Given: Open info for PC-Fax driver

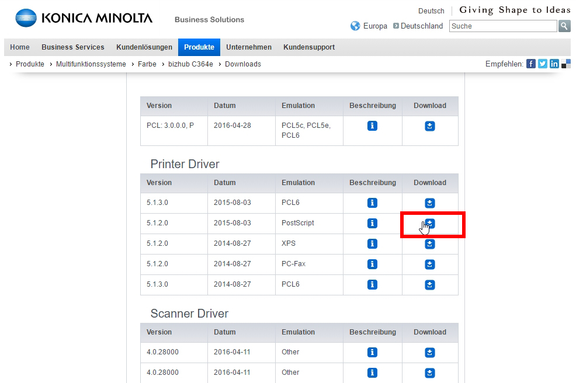Looking at the screenshot, I should tap(372, 264).
